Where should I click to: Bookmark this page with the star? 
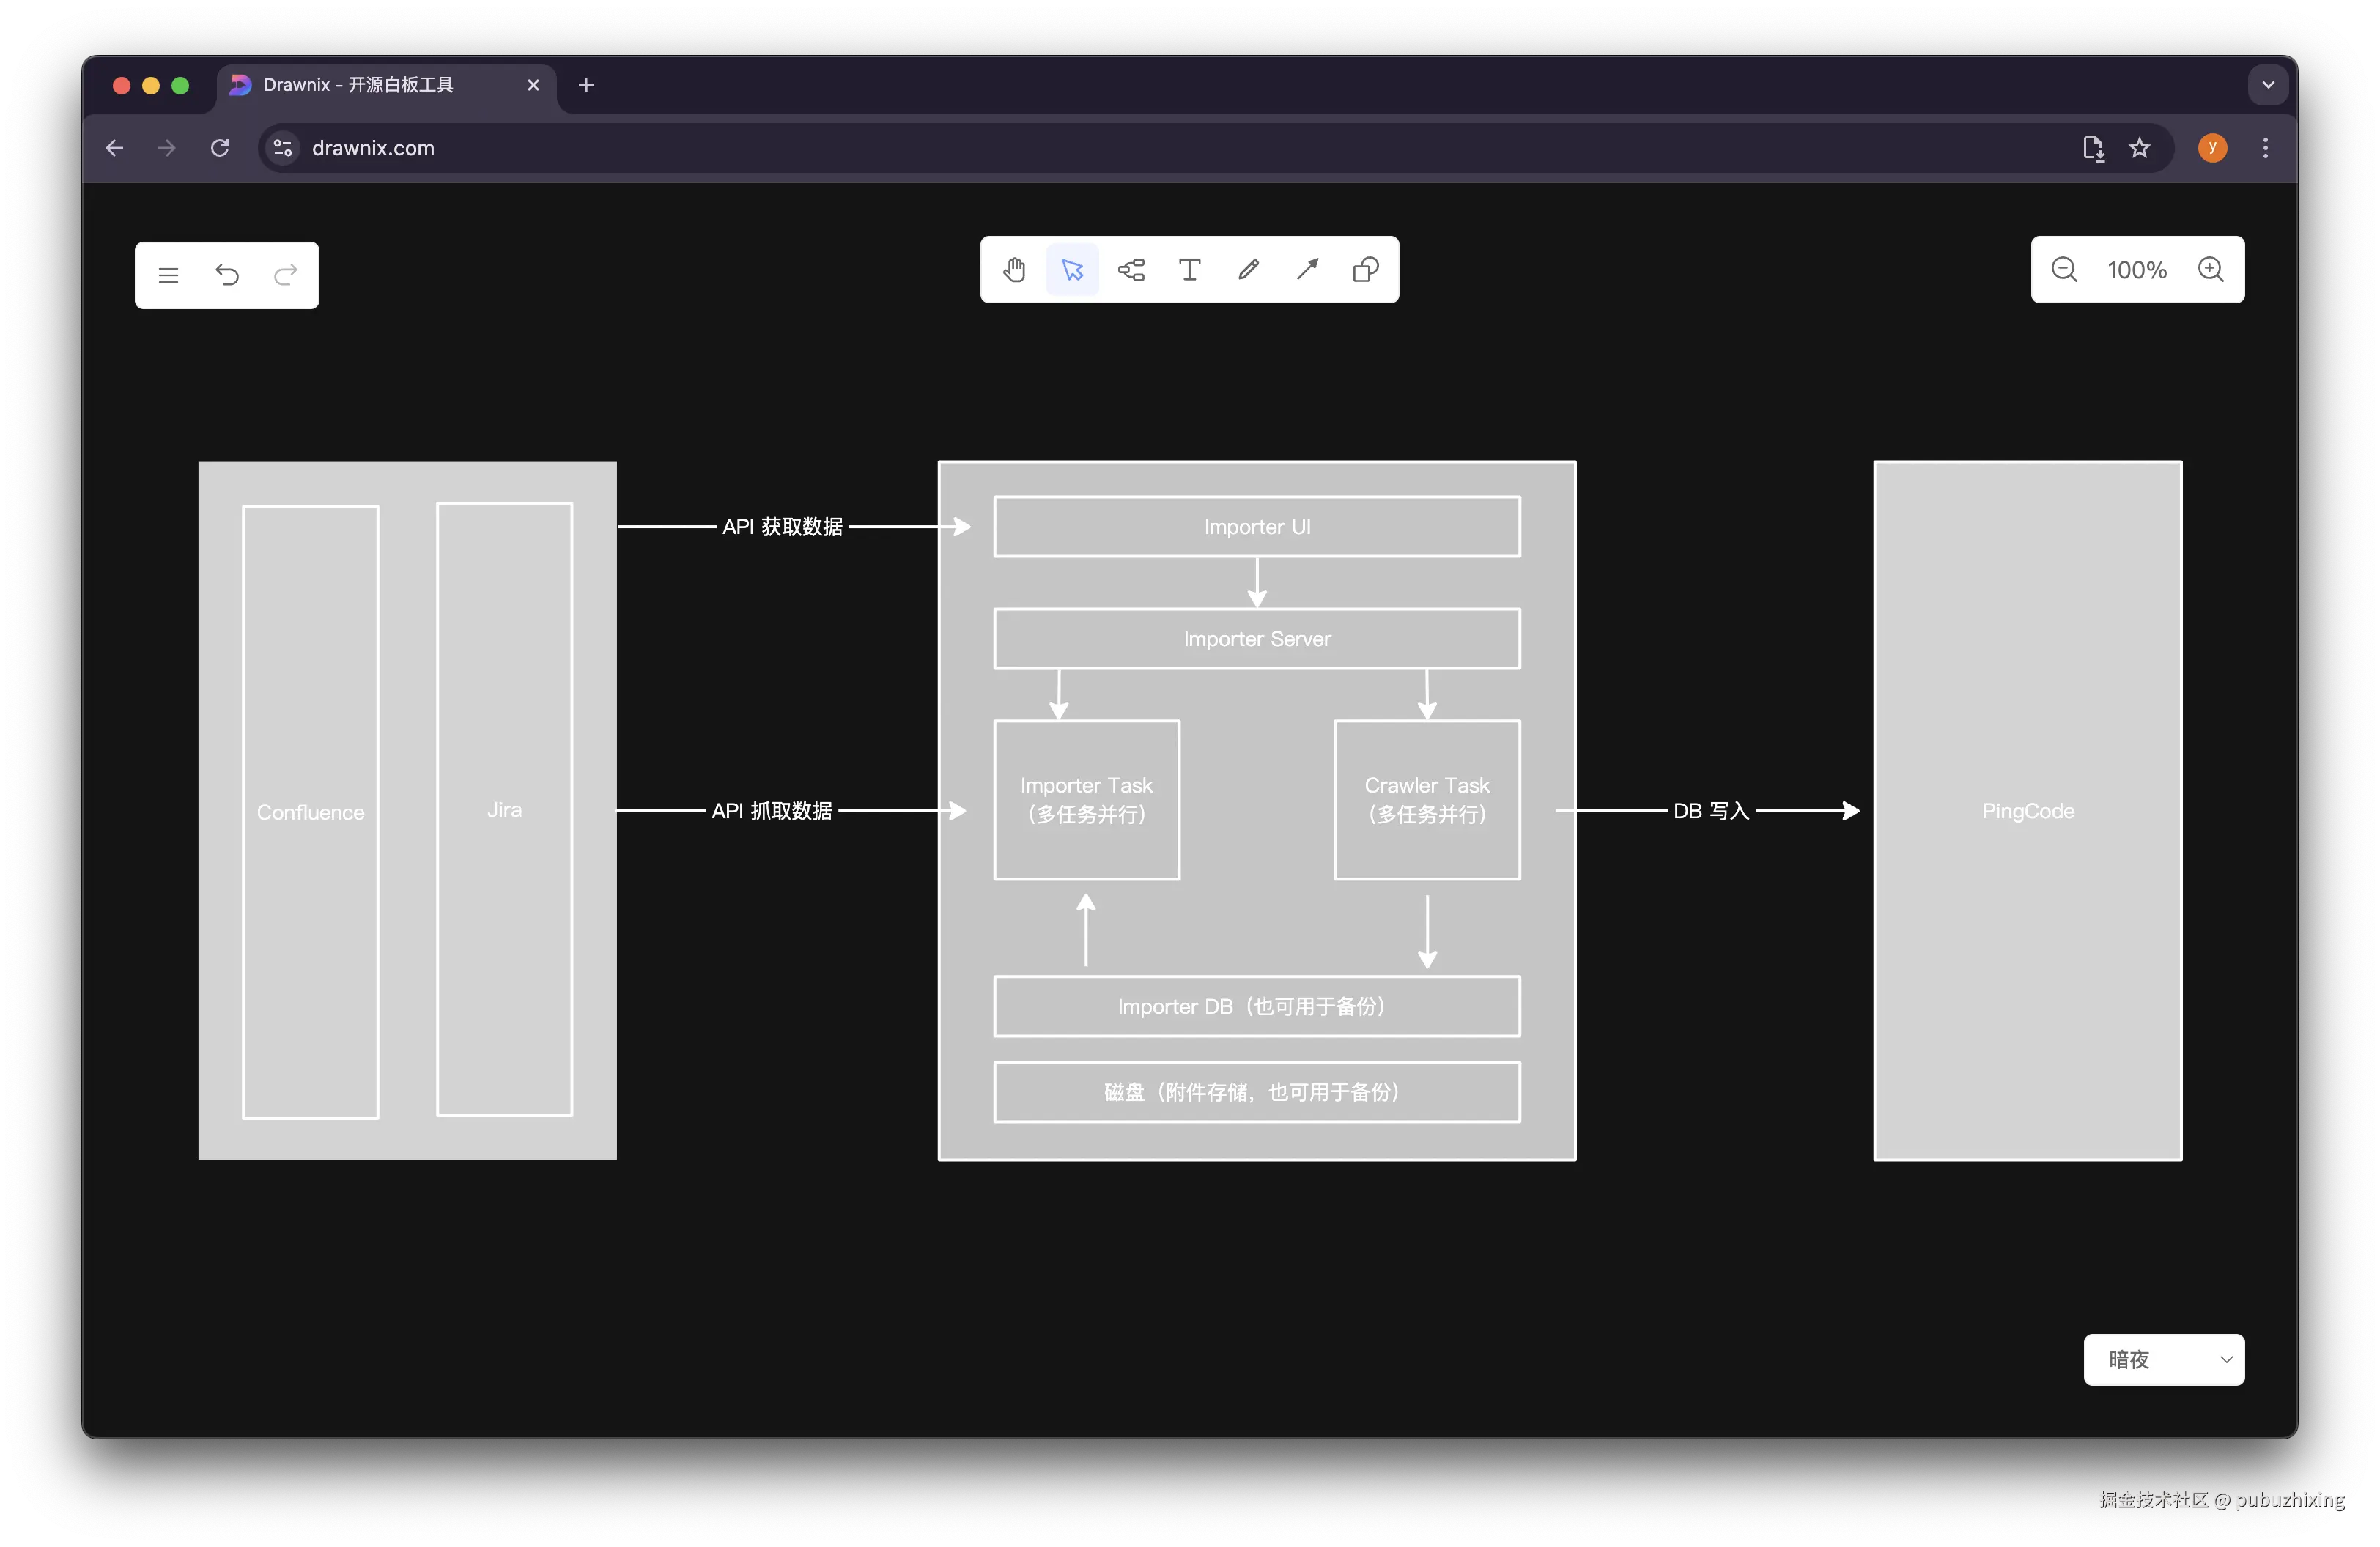click(2139, 148)
